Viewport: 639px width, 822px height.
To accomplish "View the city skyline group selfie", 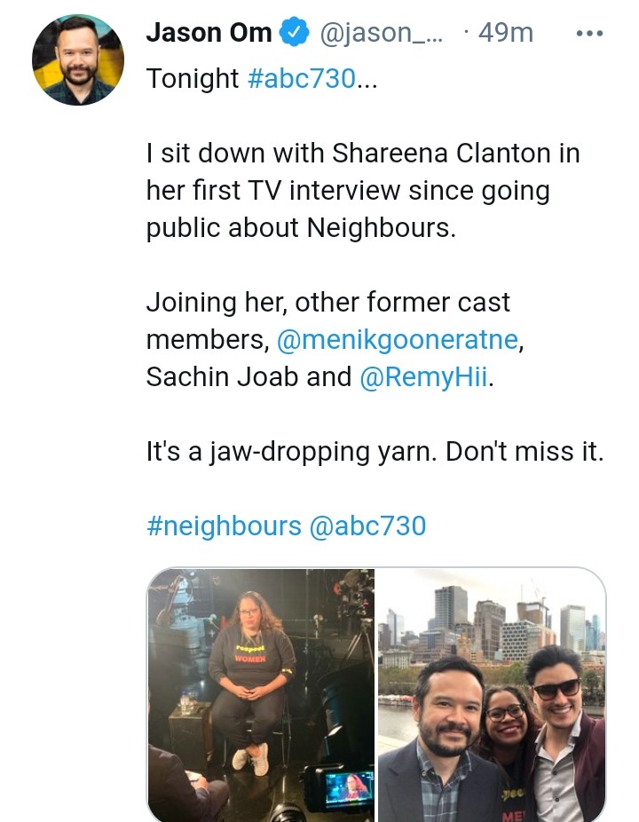I will point(492,695).
